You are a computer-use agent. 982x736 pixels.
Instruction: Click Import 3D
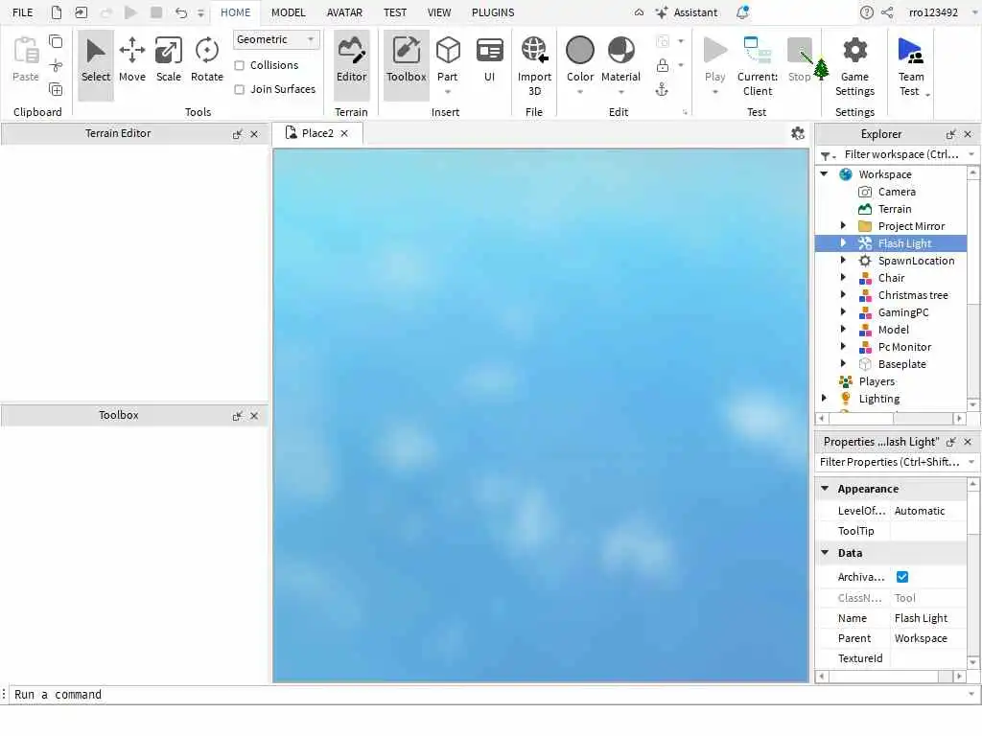(x=534, y=65)
